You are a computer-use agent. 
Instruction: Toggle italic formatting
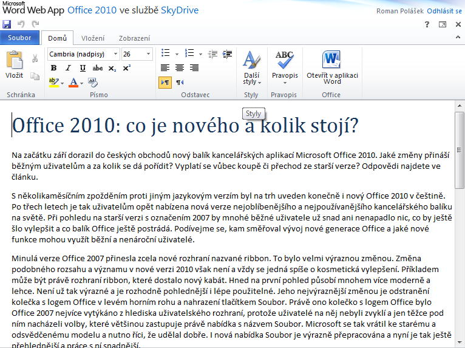(68, 68)
